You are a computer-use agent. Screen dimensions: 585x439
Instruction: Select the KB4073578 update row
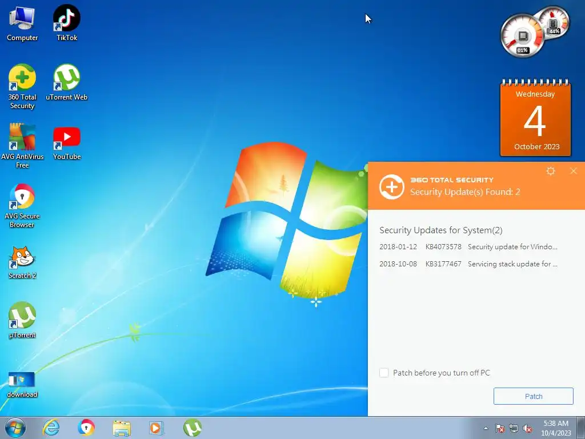[x=468, y=247]
